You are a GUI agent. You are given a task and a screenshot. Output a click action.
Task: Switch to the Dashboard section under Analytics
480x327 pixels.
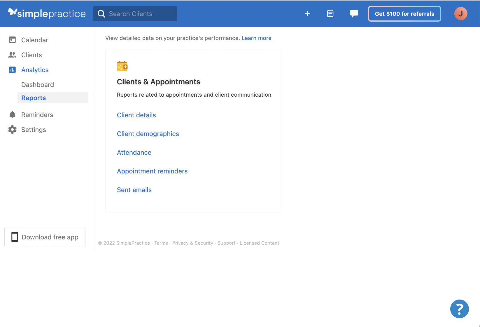point(37,85)
